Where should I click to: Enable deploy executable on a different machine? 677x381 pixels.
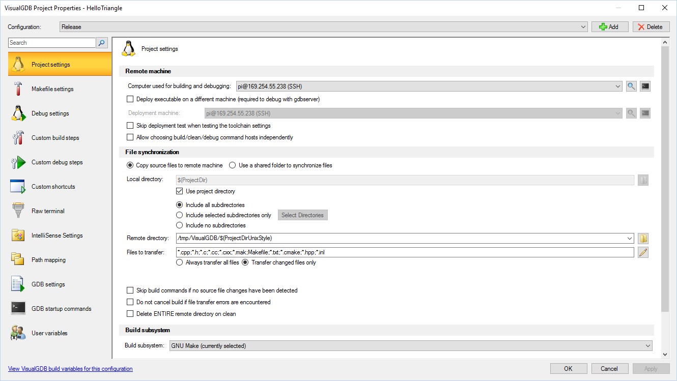(130, 99)
